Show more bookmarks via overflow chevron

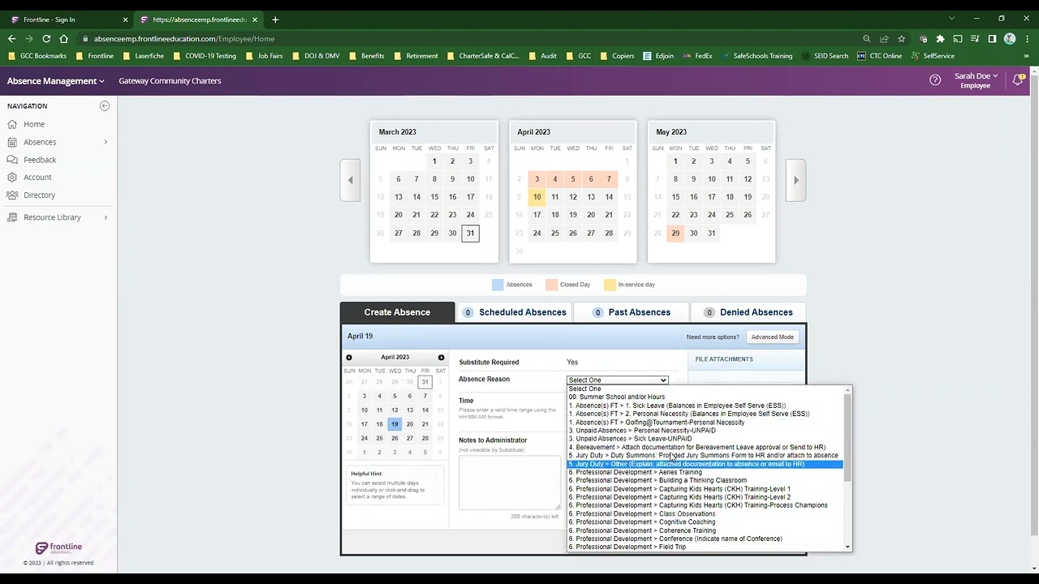1026,56
